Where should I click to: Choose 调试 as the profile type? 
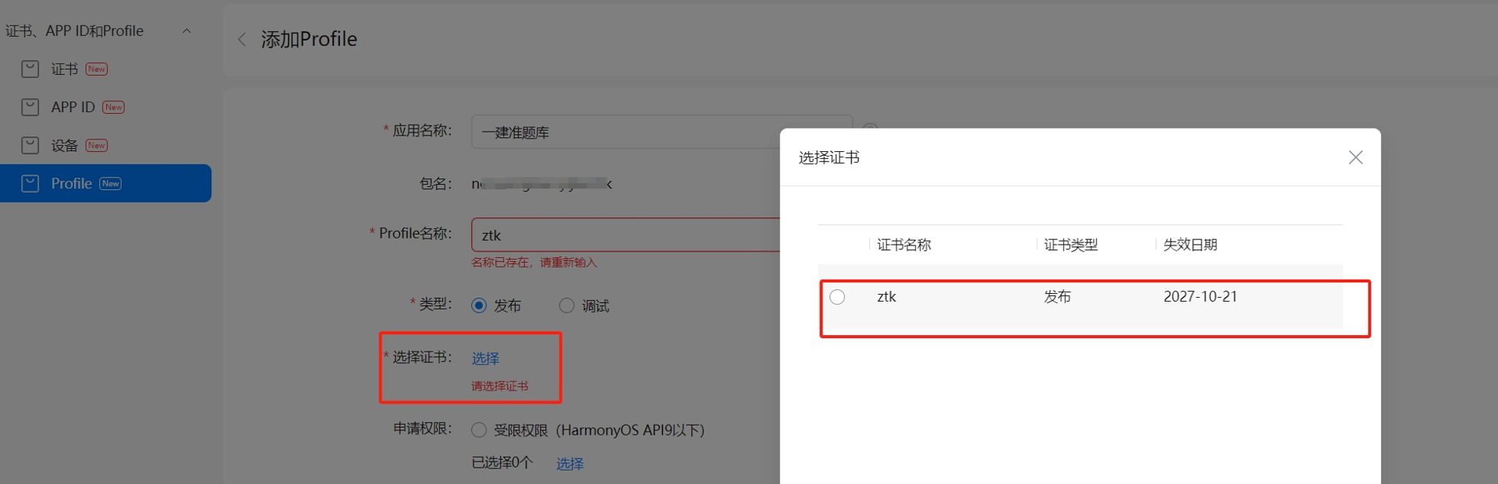(x=566, y=306)
